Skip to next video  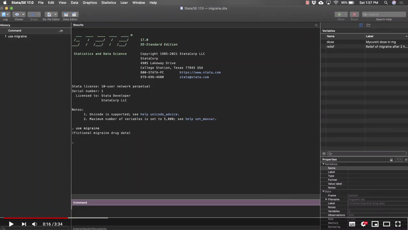pyautogui.click(x=24, y=224)
